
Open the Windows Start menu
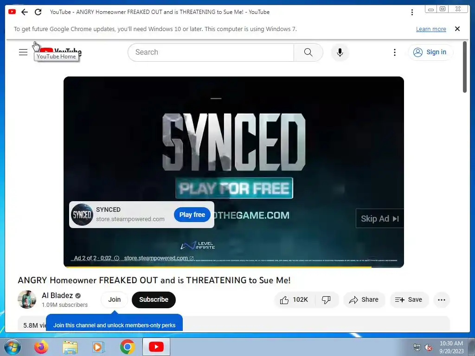pyautogui.click(x=13, y=347)
